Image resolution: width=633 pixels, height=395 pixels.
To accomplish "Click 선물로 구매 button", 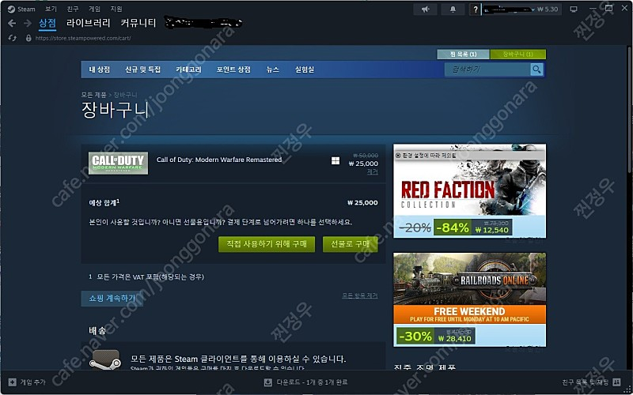I will click(350, 244).
